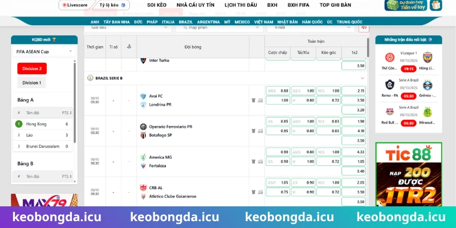456x228 pixels.
Task: Open lineup shirt icon for America MG match
Action: 253,161
